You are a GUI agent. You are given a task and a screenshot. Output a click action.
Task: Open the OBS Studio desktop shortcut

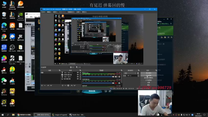tap(12, 48)
